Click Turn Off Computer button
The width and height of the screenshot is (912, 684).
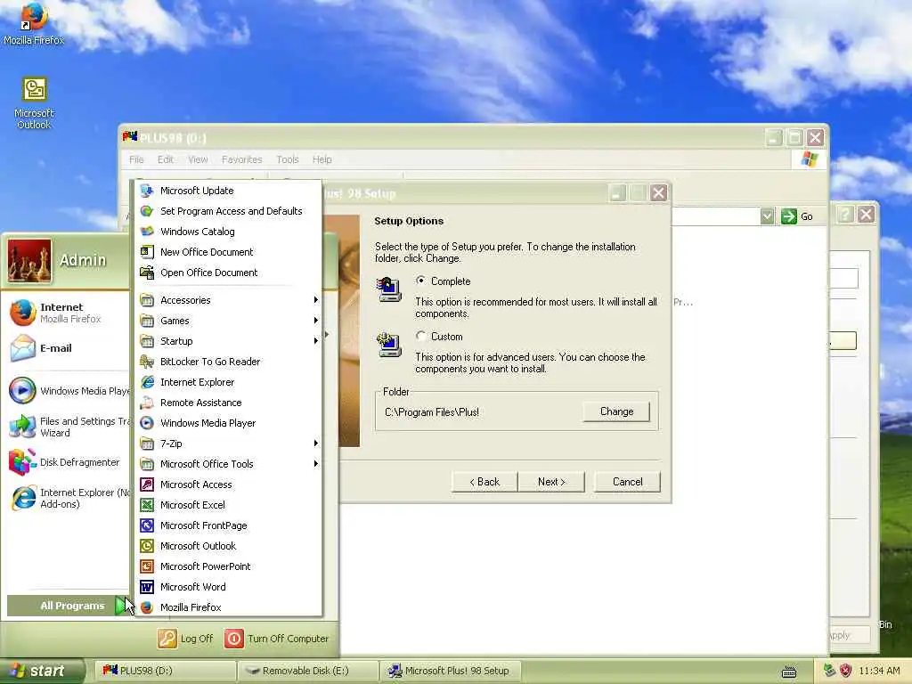coord(277,639)
